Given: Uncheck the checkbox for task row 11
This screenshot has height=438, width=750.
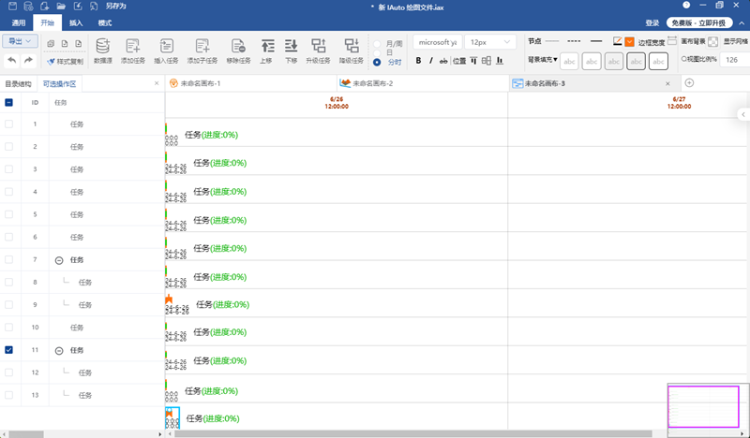Looking at the screenshot, I should click(9, 350).
